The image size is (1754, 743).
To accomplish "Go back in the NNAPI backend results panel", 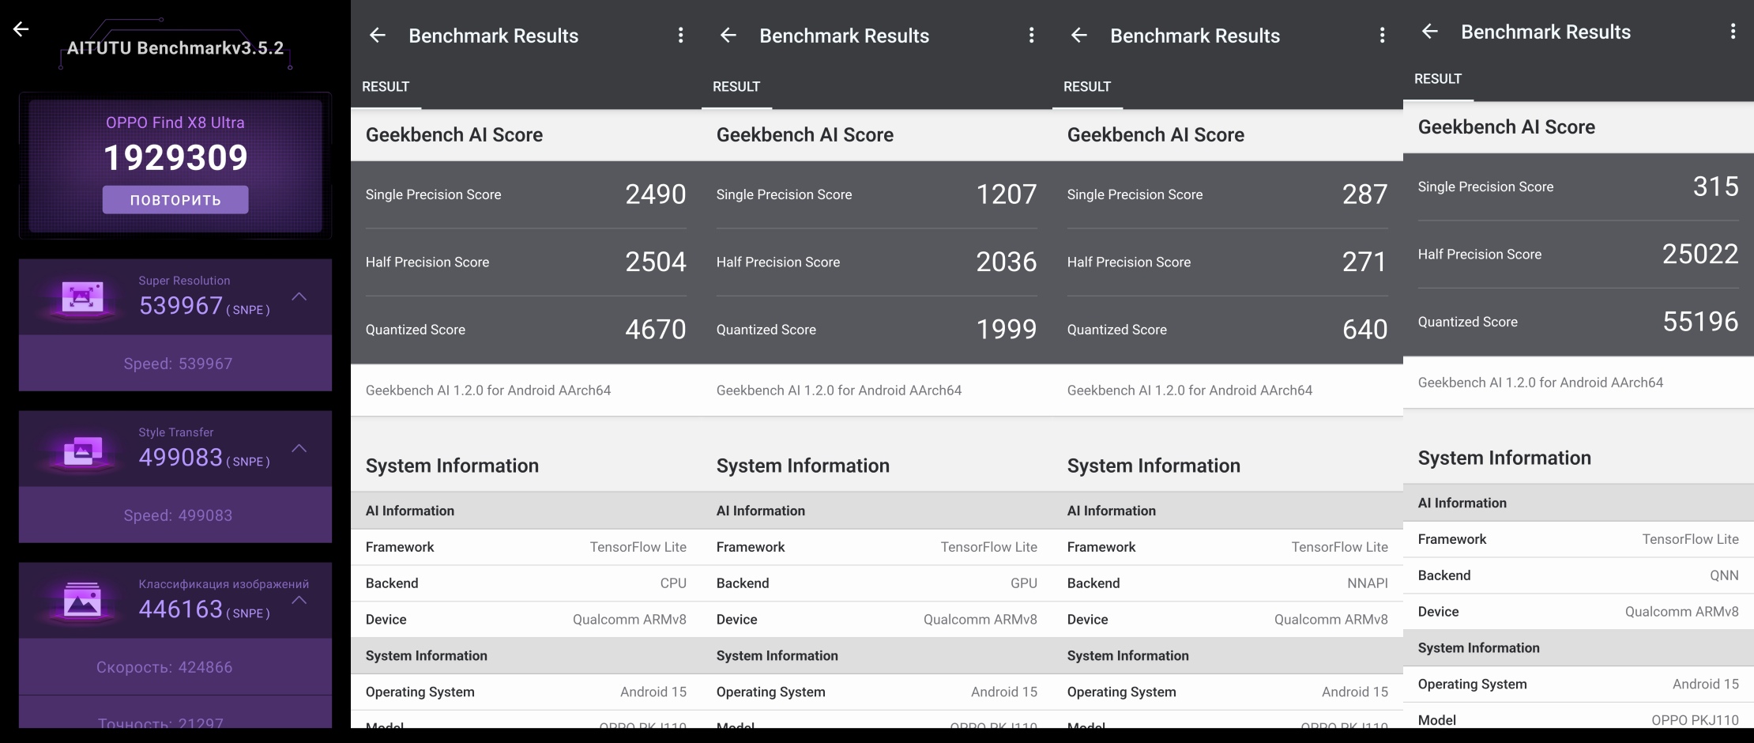I will click(x=1079, y=36).
